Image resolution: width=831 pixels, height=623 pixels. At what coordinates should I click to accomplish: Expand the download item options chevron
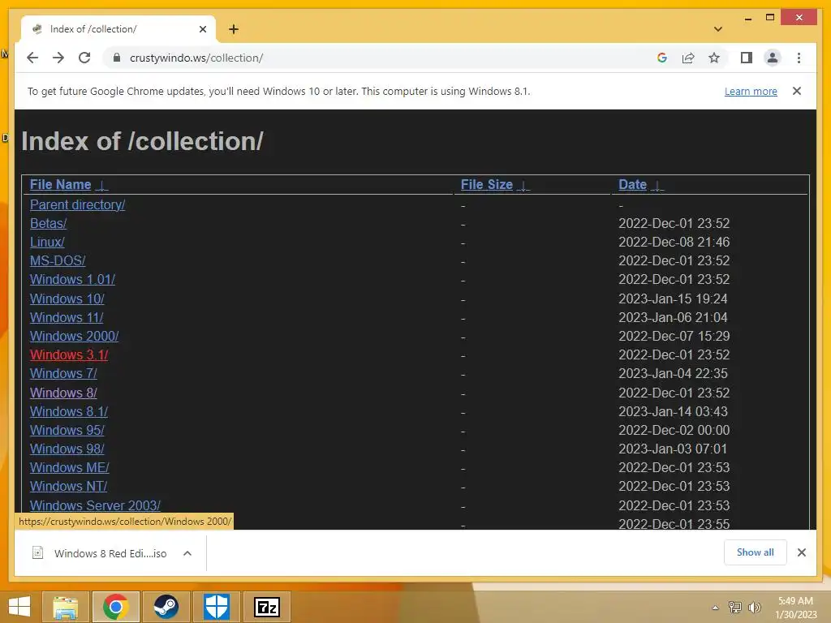(x=187, y=553)
